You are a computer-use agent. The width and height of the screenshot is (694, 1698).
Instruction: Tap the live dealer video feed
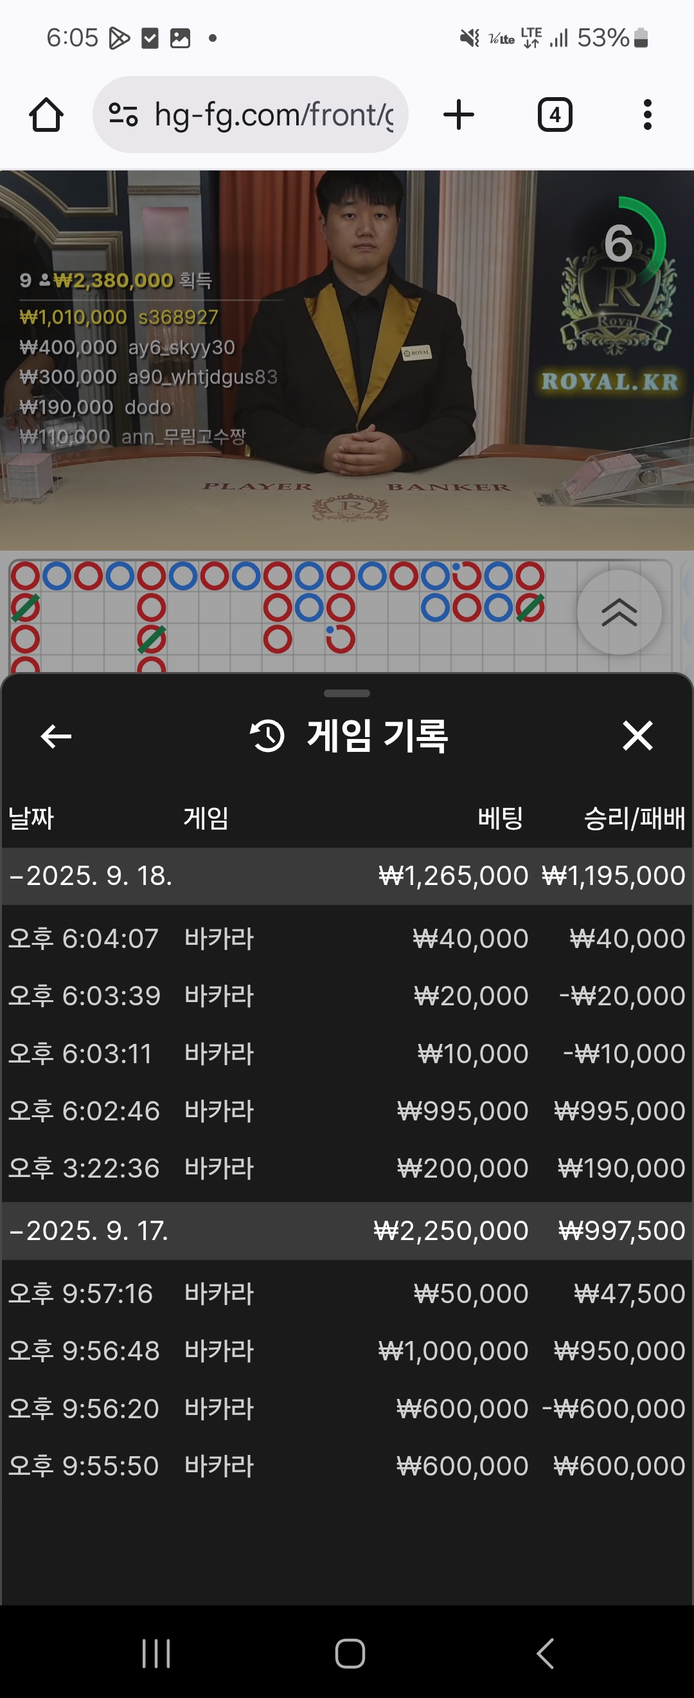(x=347, y=360)
